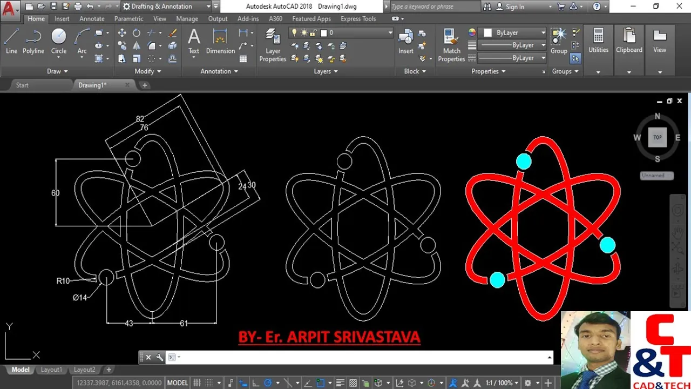Select the Scale tool icon
Screen dimensions: 691x389
[137, 59]
